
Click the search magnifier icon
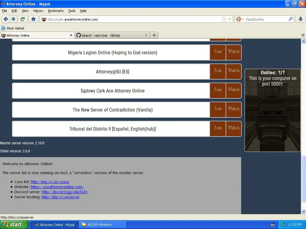coord(290,19)
